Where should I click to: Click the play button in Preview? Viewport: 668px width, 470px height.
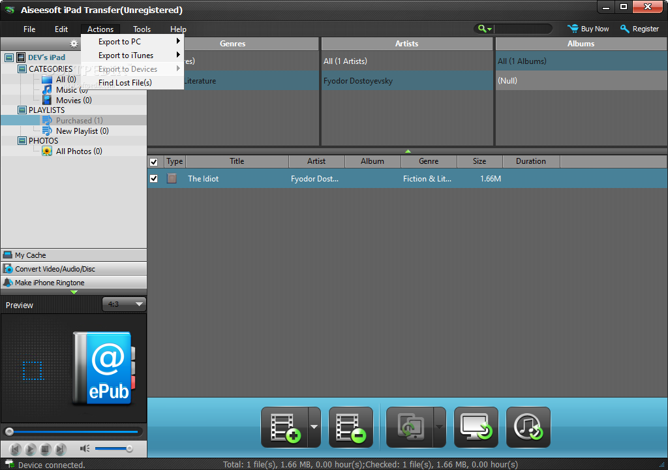pyautogui.click(x=30, y=448)
